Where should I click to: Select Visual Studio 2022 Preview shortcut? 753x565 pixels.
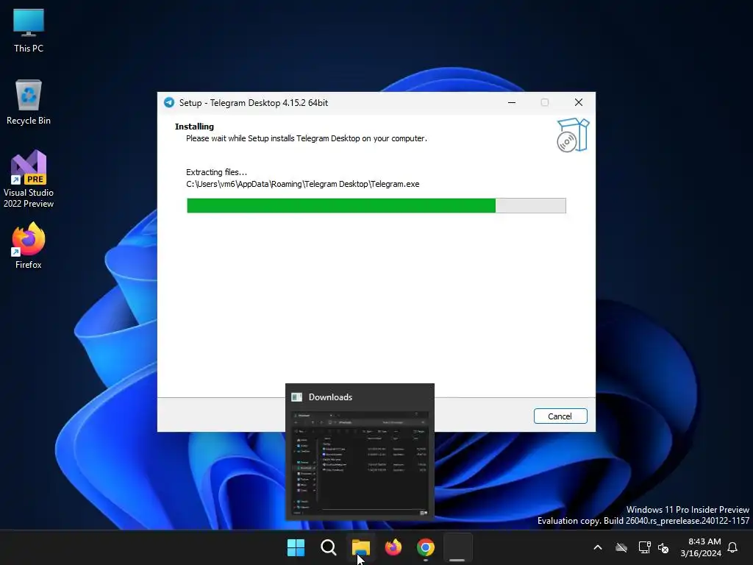tap(29, 180)
